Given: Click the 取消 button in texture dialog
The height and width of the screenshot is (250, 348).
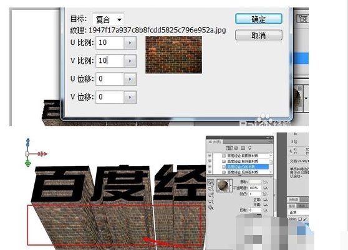Looking at the screenshot, I should coord(259,35).
